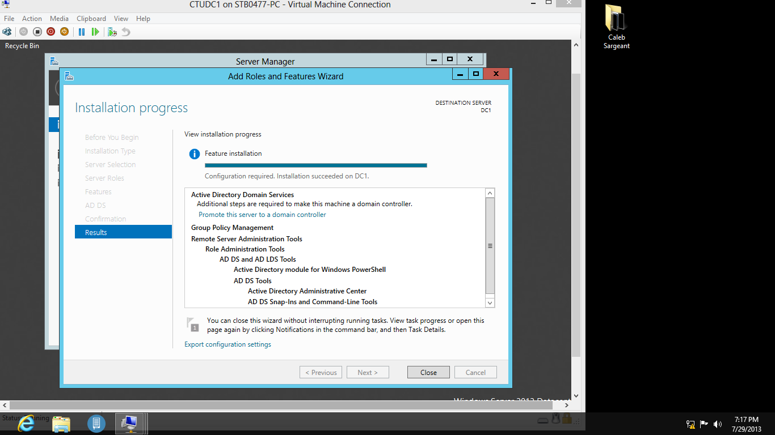
Task: Minimize the Server Manager window
Action: point(434,59)
